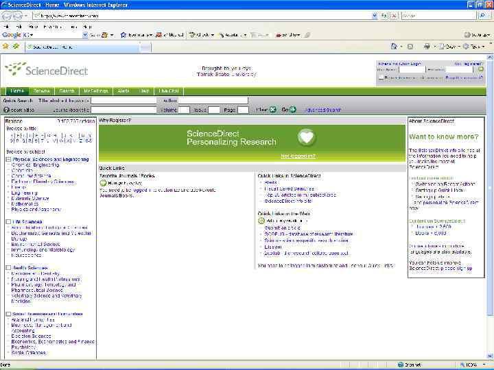494x370 pixels.
Task: Open the Live Chat tab
Action: [169, 91]
